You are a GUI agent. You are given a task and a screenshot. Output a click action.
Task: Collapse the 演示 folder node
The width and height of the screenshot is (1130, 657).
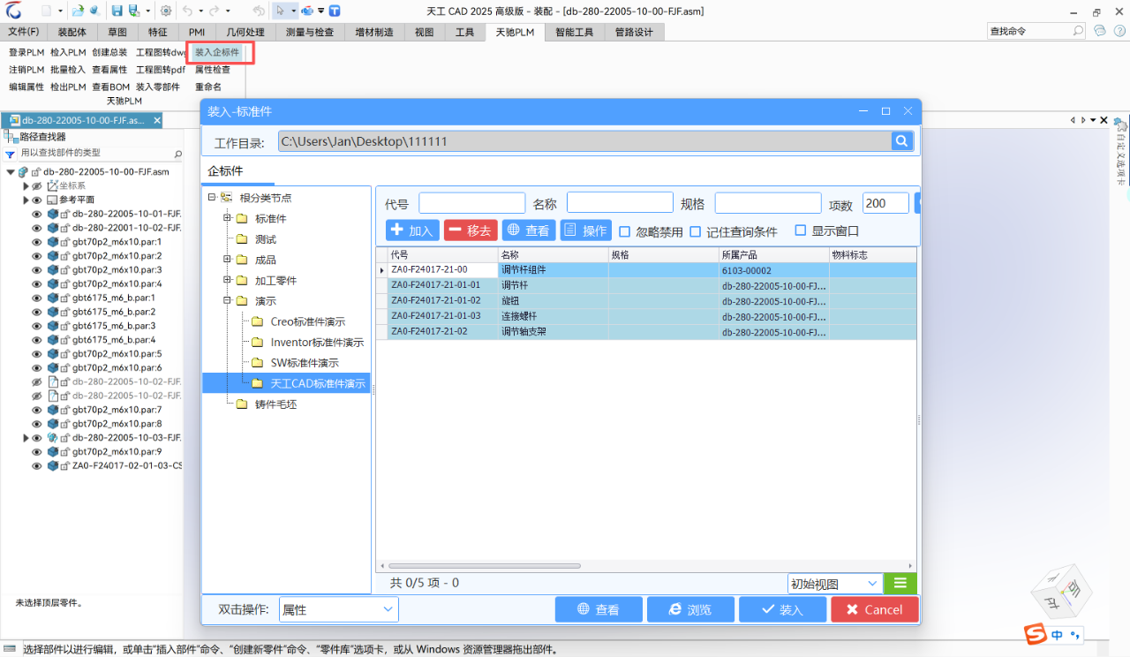click(227, 301)
